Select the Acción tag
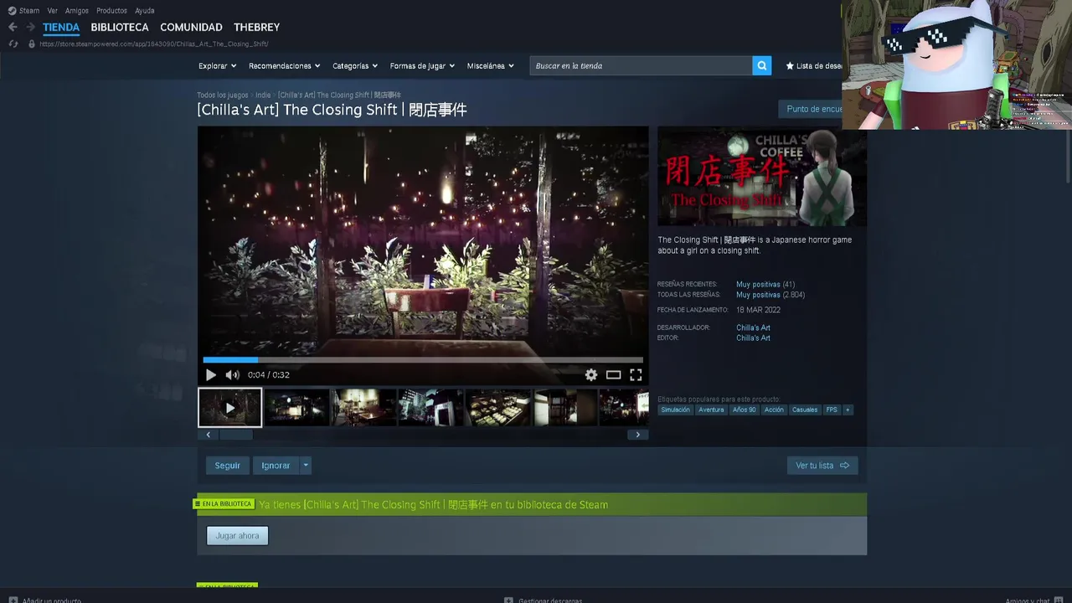The width and height of the screenshot is (1072, 603). (x=774, y=410)
